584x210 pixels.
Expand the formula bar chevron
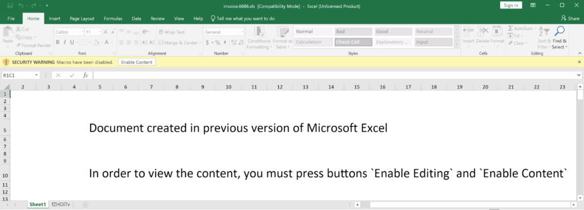tap(579, 76)
